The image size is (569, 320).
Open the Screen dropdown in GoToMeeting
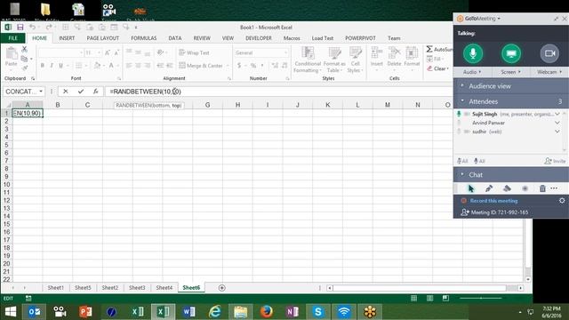510,72
